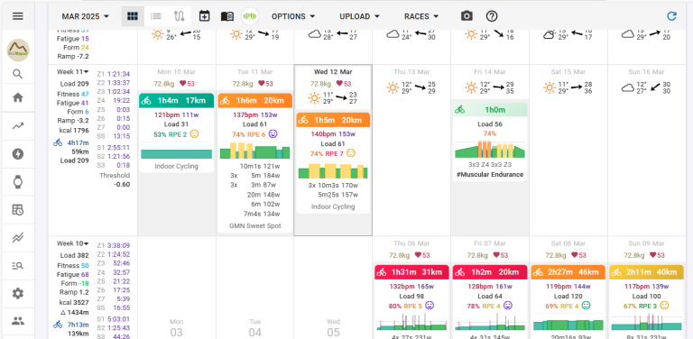Open the people group icon
Image resolution: width=693 pixels, height=339 pixels.
(18, 321)
